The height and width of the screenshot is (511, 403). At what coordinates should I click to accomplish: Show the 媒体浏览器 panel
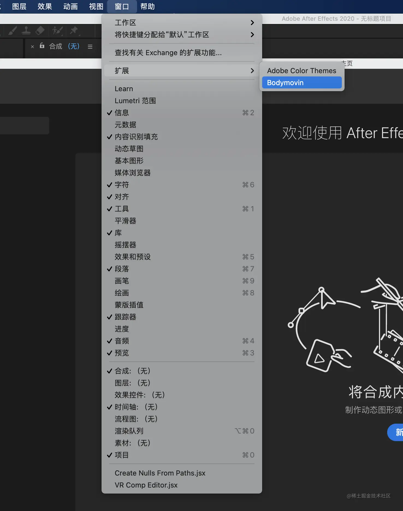182,173
